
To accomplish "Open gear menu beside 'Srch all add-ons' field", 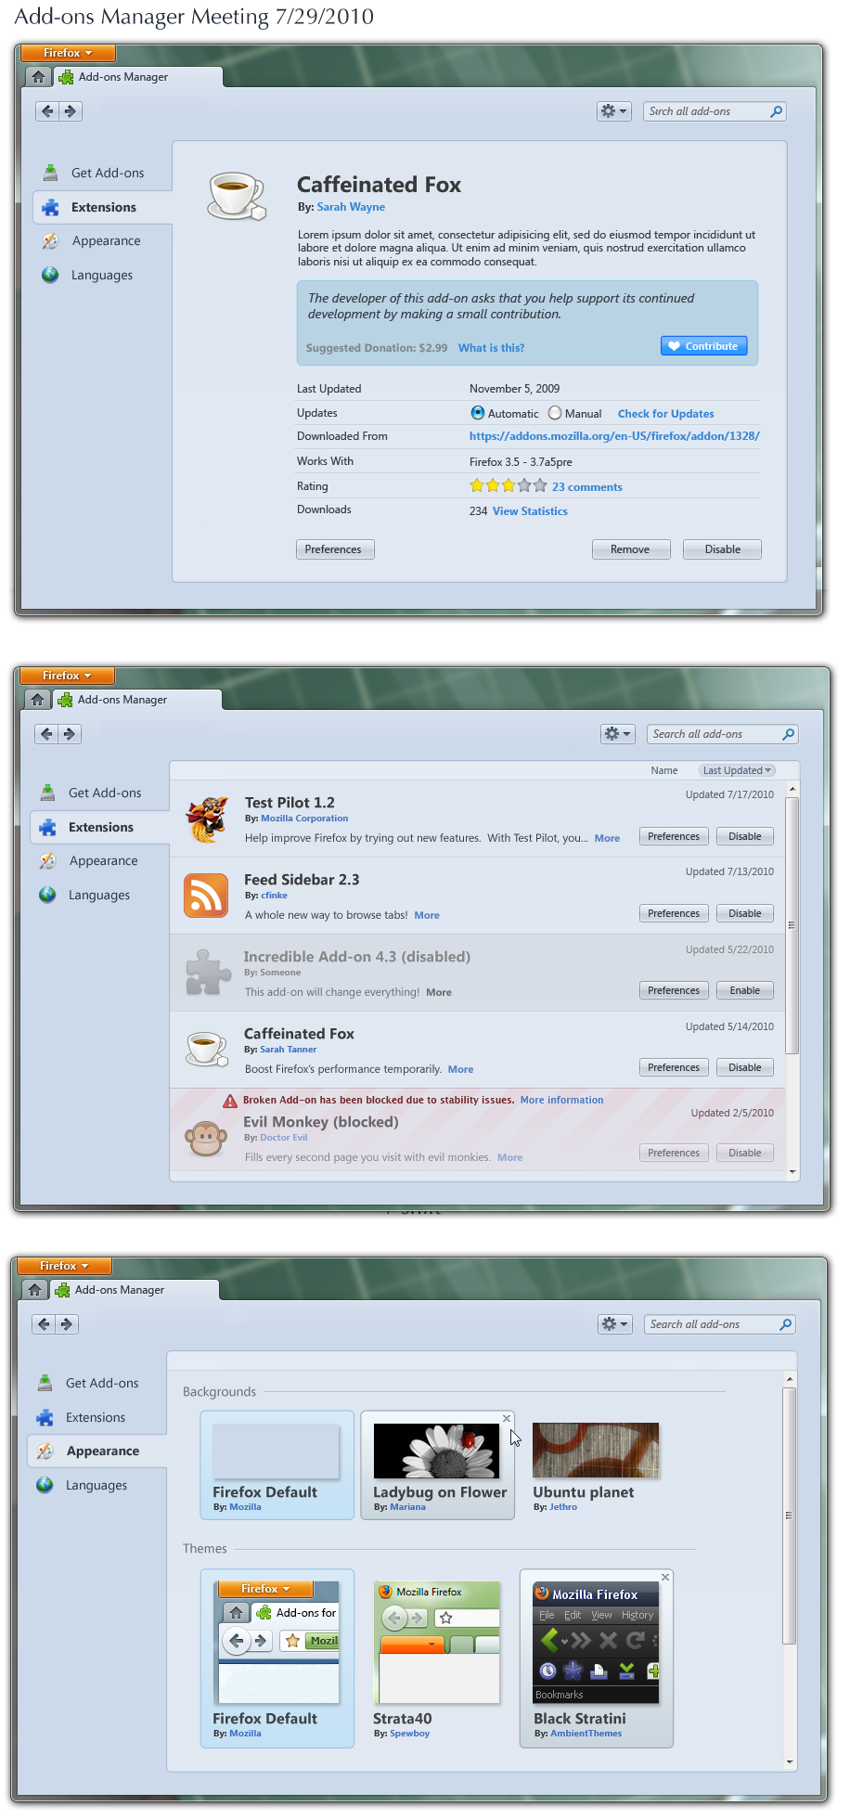I will (613, 111).
